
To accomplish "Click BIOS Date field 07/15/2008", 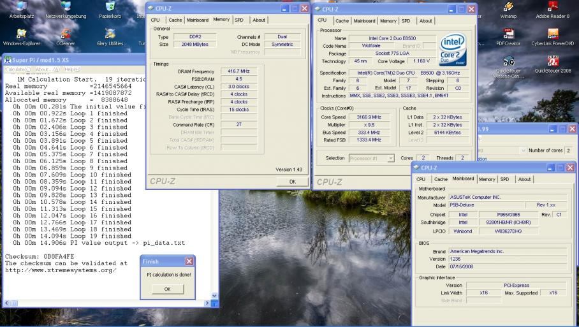I will pyautogui.click(x=508, y=266).
